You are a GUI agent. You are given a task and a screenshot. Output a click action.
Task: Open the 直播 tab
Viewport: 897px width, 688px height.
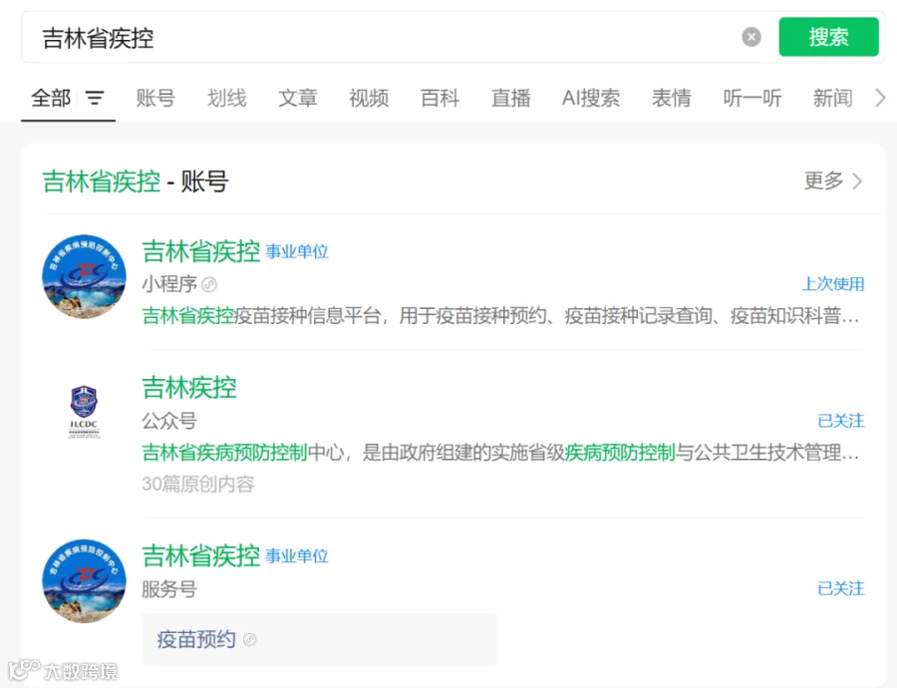coord(511,98)
